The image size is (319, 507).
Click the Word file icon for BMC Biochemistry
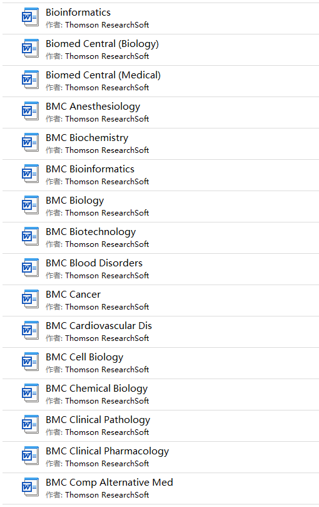[31, 143]
